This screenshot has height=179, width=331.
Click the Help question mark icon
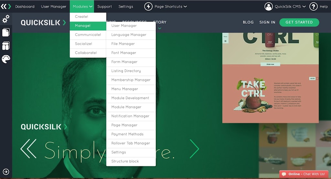tap(313, 6)
